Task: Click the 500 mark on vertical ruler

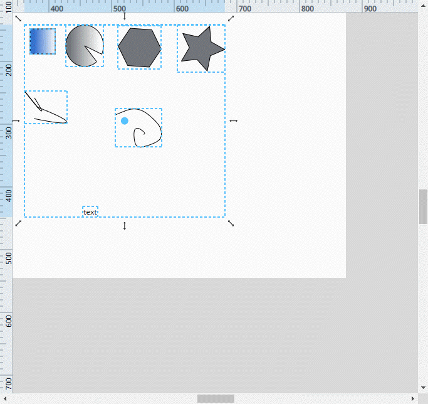Action: [x=9, y=258]
